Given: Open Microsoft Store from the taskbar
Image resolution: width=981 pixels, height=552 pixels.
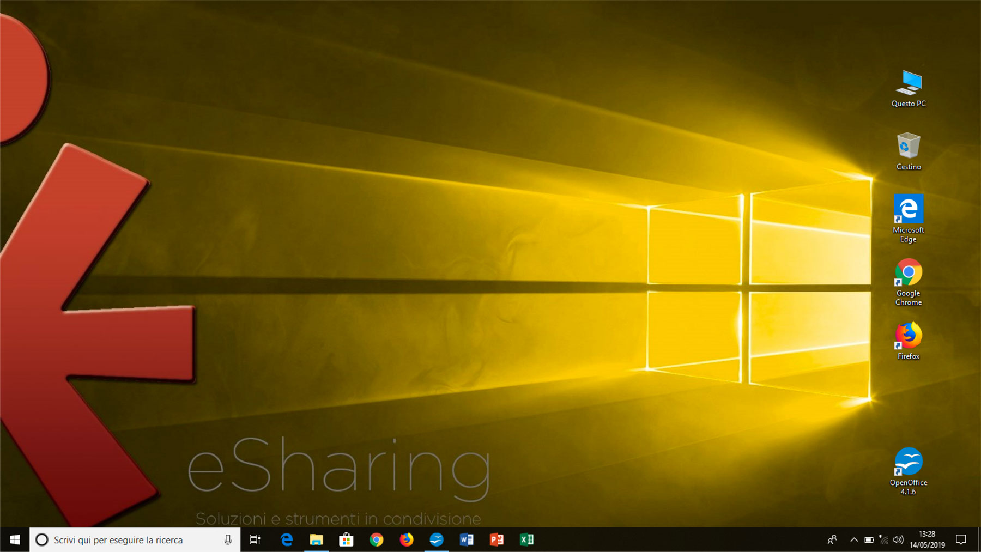Looking at the screenshot, I should coord(346,540).
